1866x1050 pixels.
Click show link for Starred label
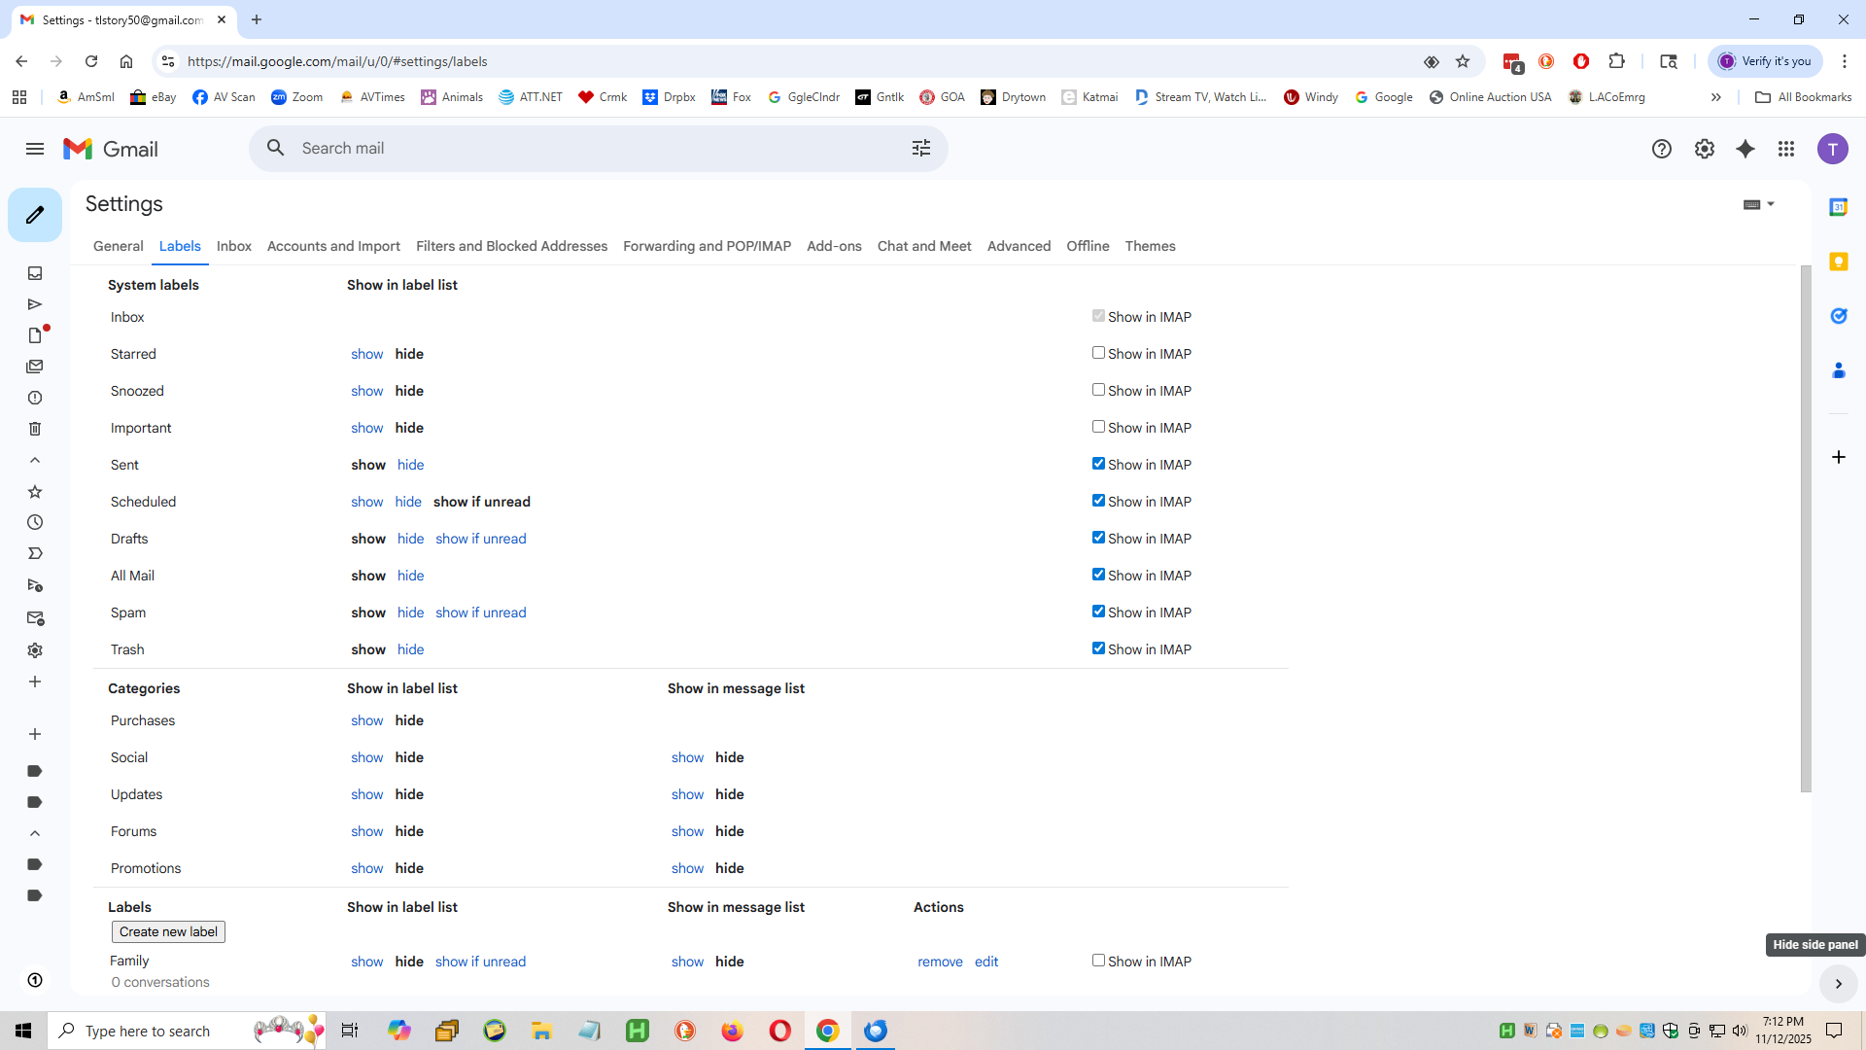(x=366, y=354)
